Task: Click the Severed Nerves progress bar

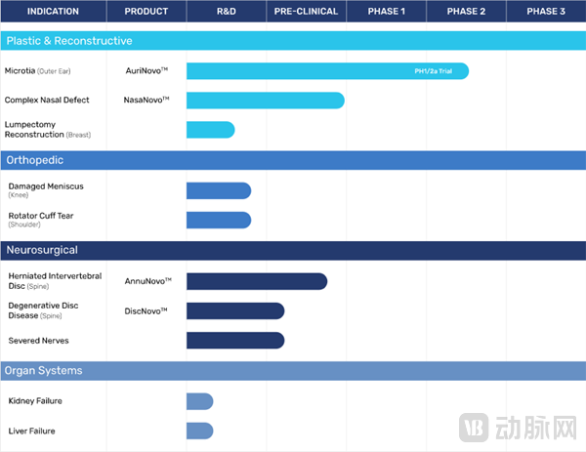Action: (x=234, y=341)
